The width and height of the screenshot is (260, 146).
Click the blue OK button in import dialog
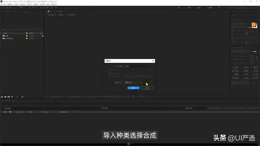[x=133, y=88]
